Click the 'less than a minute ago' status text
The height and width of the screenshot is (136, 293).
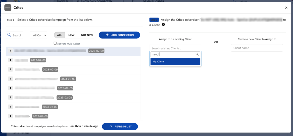pos(84,126)
